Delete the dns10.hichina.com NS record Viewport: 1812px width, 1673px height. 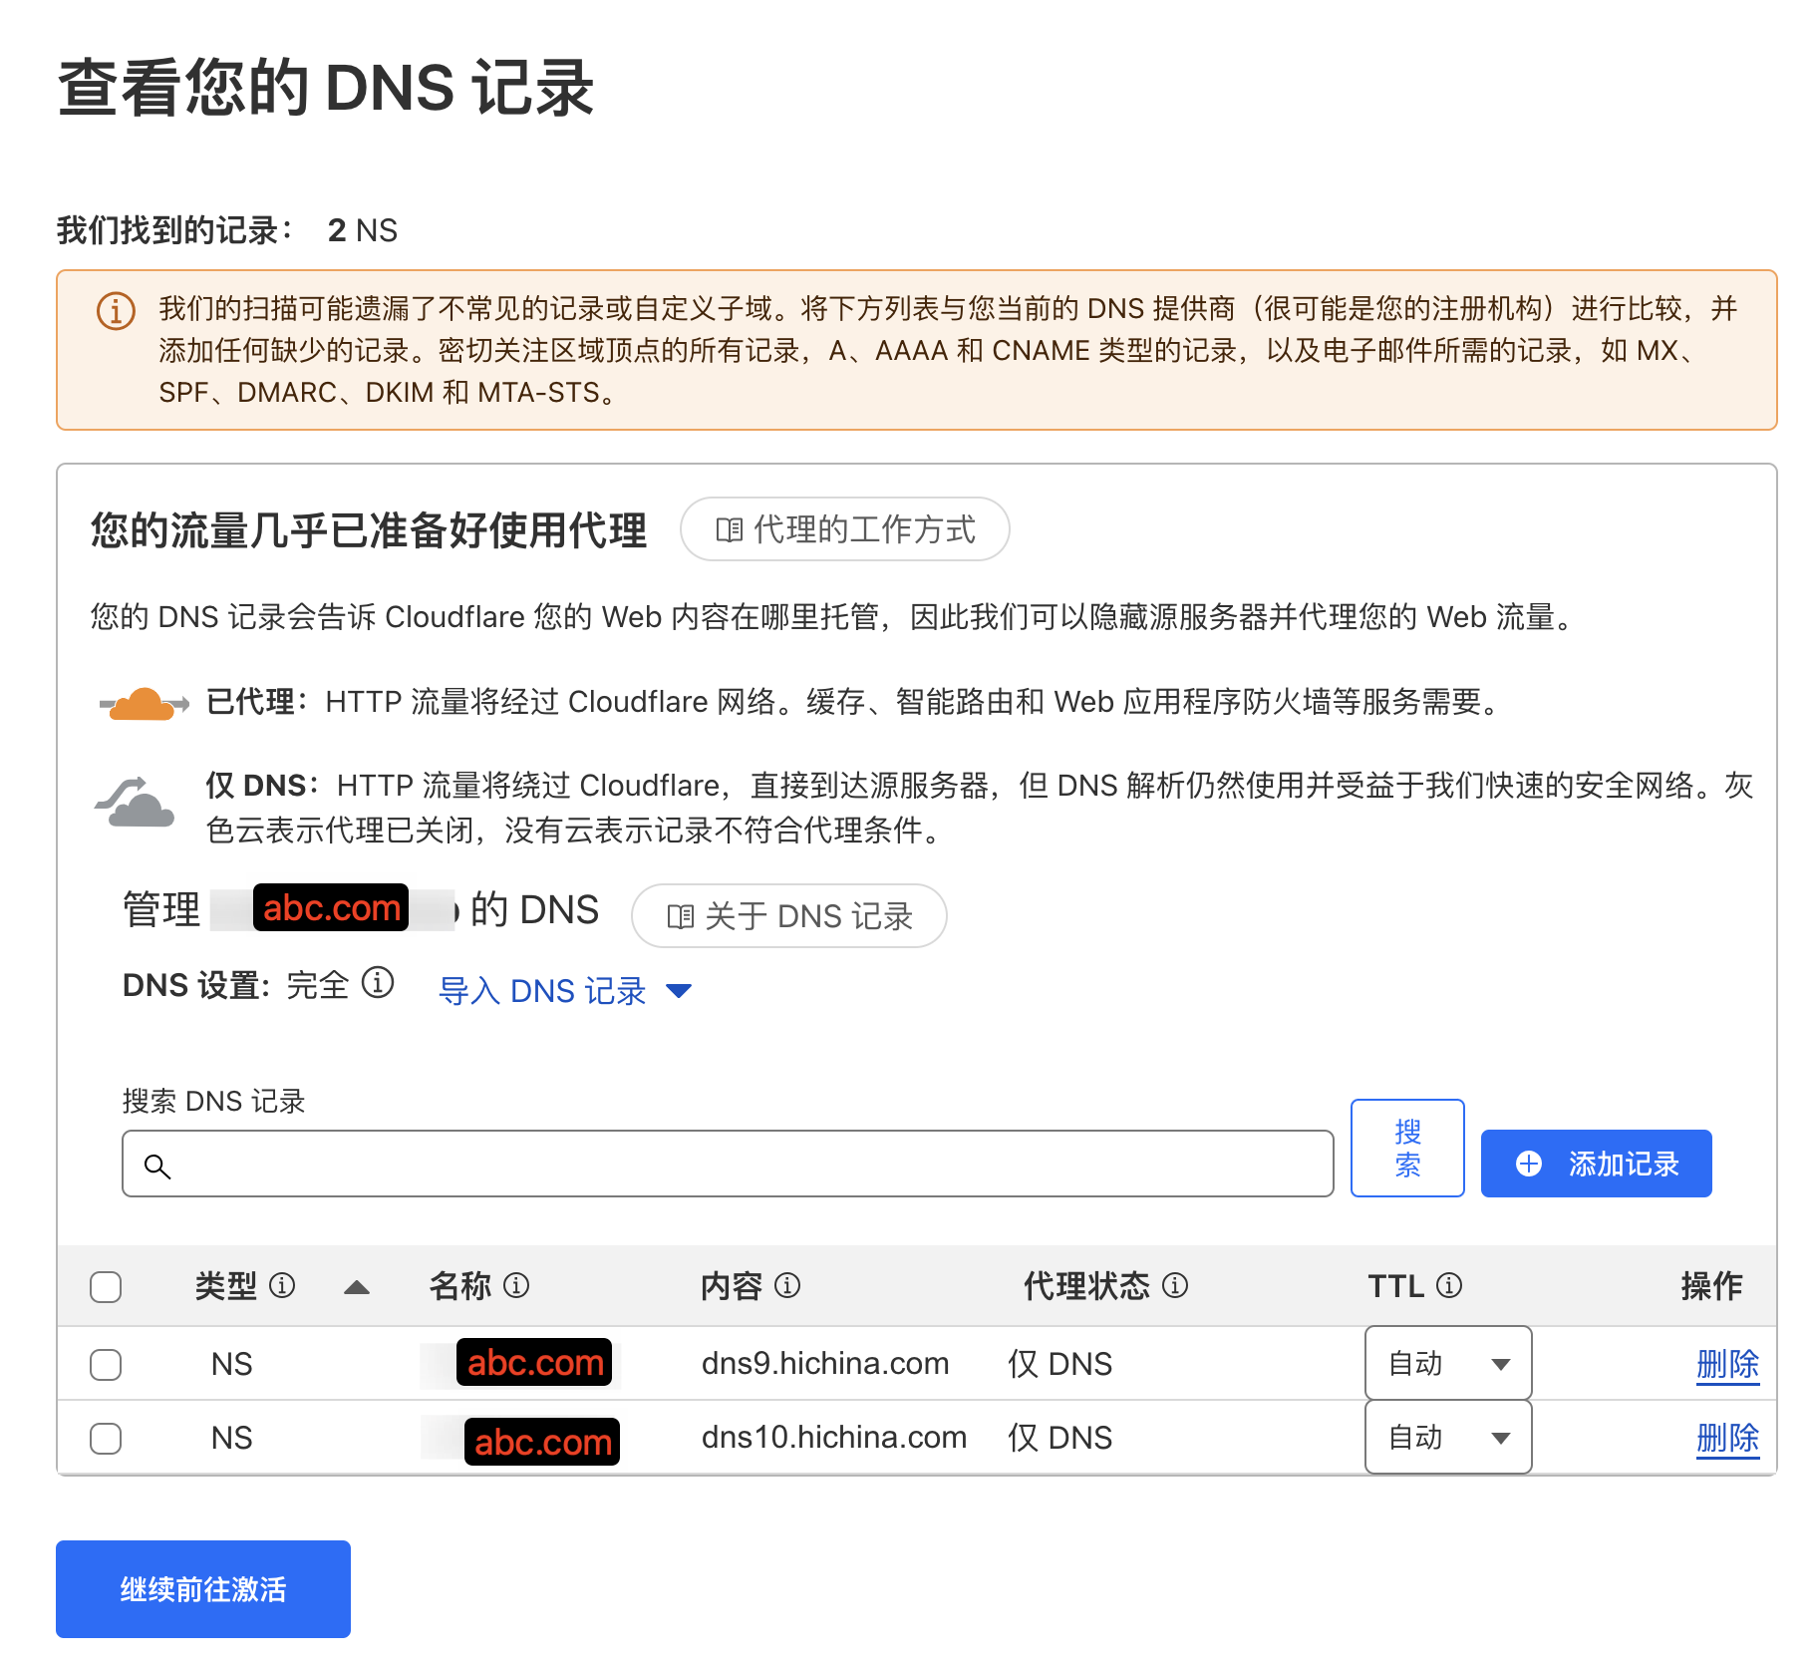[1727, 1438]
